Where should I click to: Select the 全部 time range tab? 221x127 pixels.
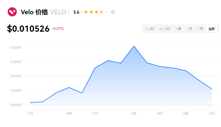point(212,29)
